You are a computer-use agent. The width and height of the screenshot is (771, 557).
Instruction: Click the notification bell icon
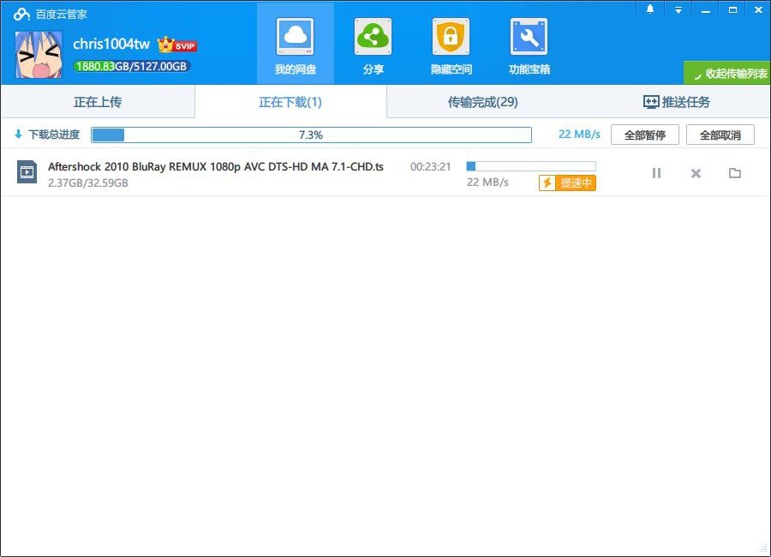[650, 9]
